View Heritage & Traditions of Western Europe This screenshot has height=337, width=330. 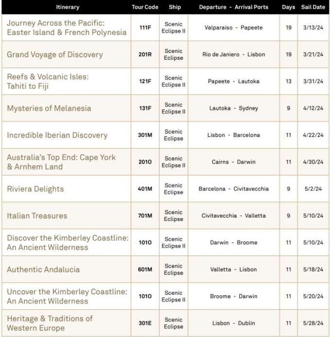50,323
